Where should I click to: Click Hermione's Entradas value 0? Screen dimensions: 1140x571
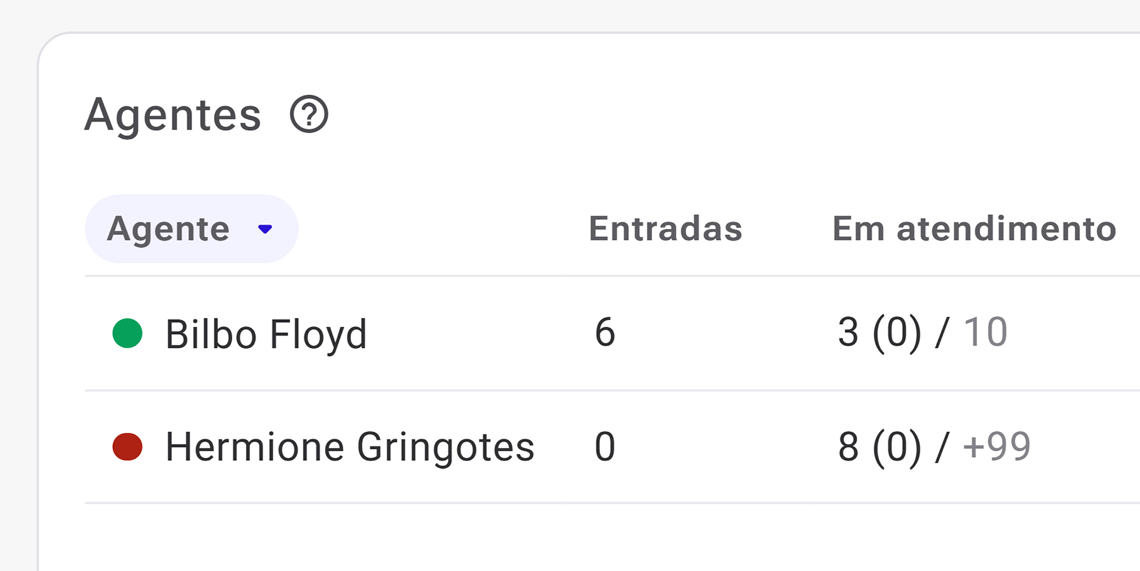(605, 447)
